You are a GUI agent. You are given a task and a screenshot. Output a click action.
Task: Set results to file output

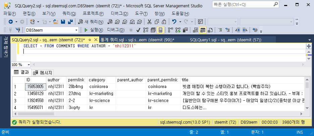[210, 30]
